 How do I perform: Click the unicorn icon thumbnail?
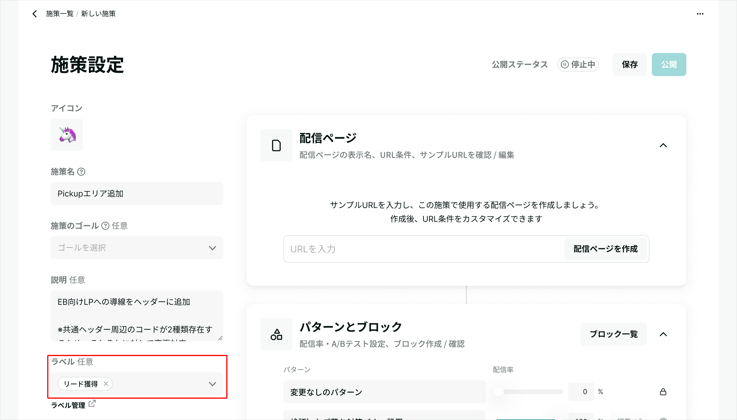(67, 135)
